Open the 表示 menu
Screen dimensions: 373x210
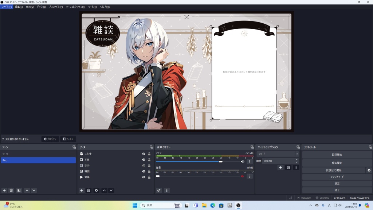click(x=30, y=7)
